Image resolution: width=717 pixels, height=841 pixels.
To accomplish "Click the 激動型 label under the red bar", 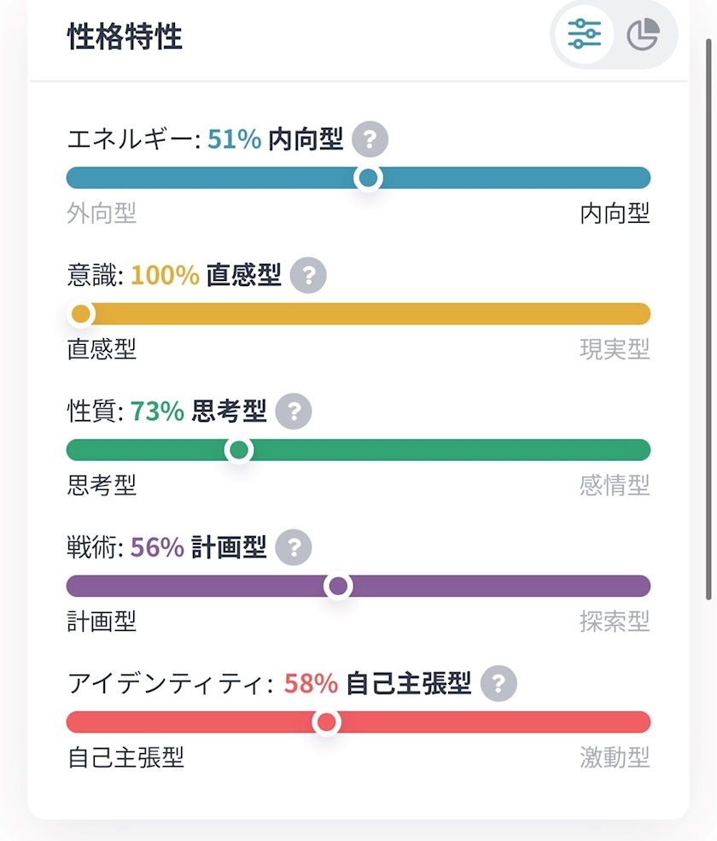I will click(x=615, y=757).
